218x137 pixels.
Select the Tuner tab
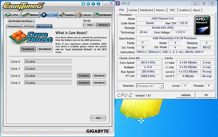[49, 15]
